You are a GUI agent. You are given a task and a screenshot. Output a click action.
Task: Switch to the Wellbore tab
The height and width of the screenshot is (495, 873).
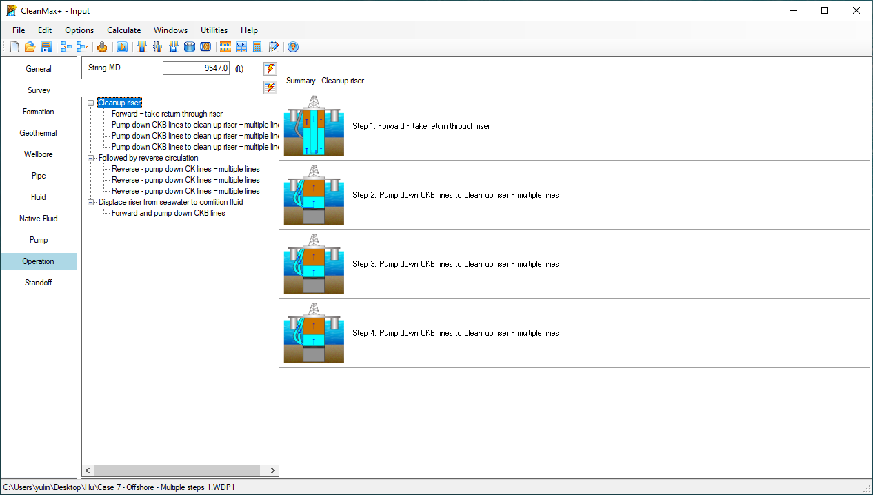point(39,154)
